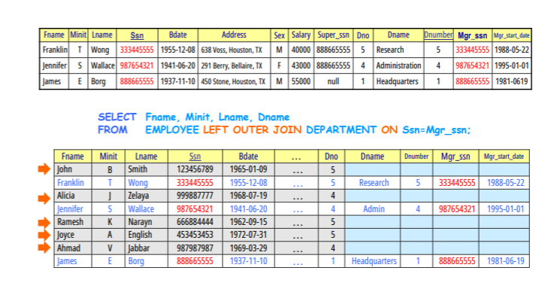Image resolution: width=557 pixels, height=304 pixels.
Task: Click Ssn value 666884444
Action: (x=195, y=222)
